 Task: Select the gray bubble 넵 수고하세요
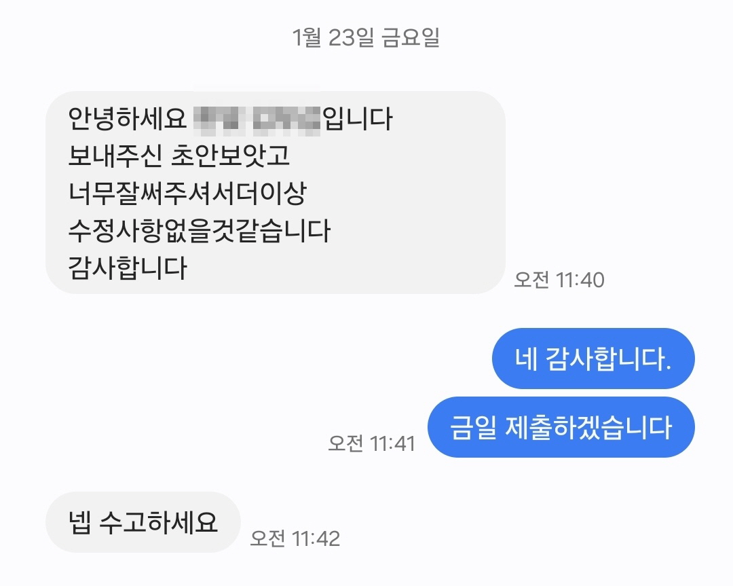[x=143, y=522]
